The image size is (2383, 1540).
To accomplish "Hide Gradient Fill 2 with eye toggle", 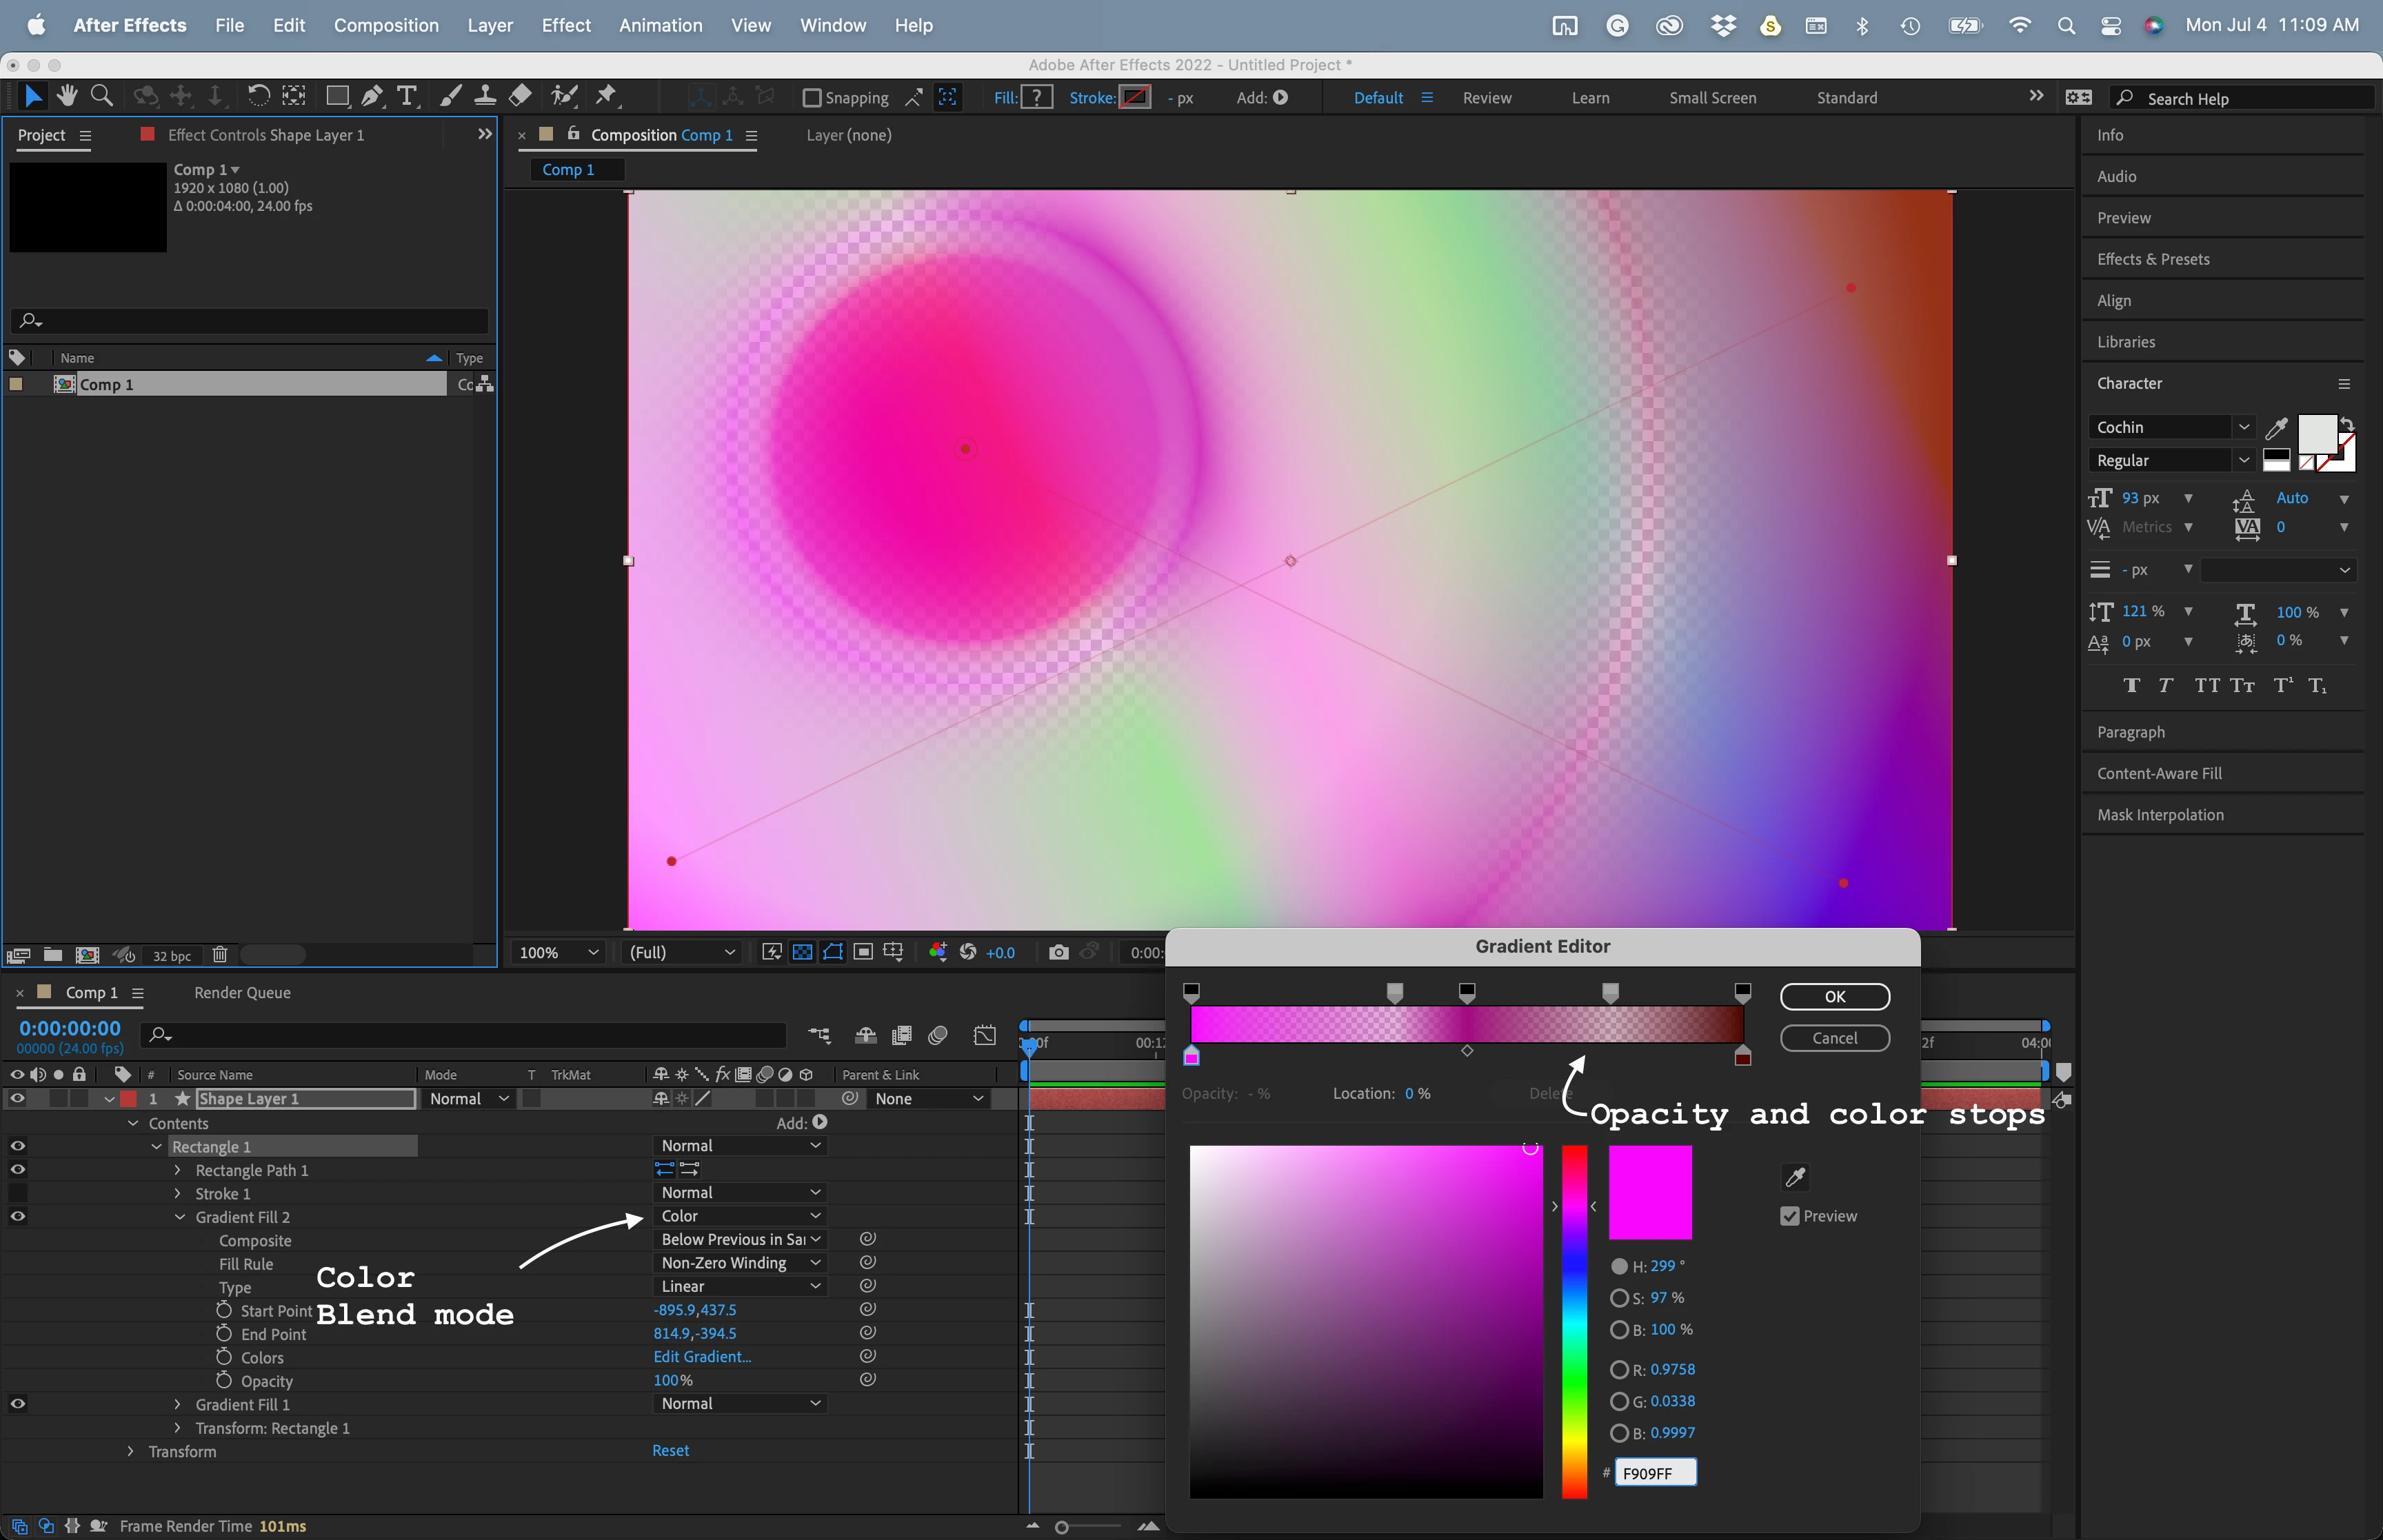I will point(18,1217).
